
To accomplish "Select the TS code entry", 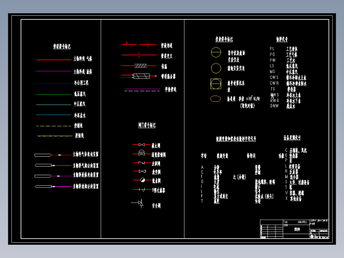I will (273, 89).
